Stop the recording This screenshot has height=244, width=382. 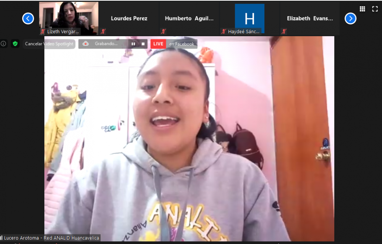[x=143, y=44]
